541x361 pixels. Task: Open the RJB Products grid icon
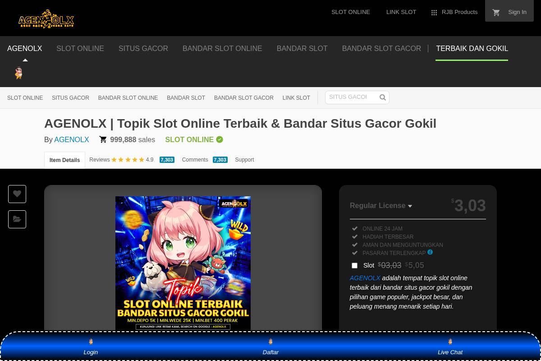point(434,13)
